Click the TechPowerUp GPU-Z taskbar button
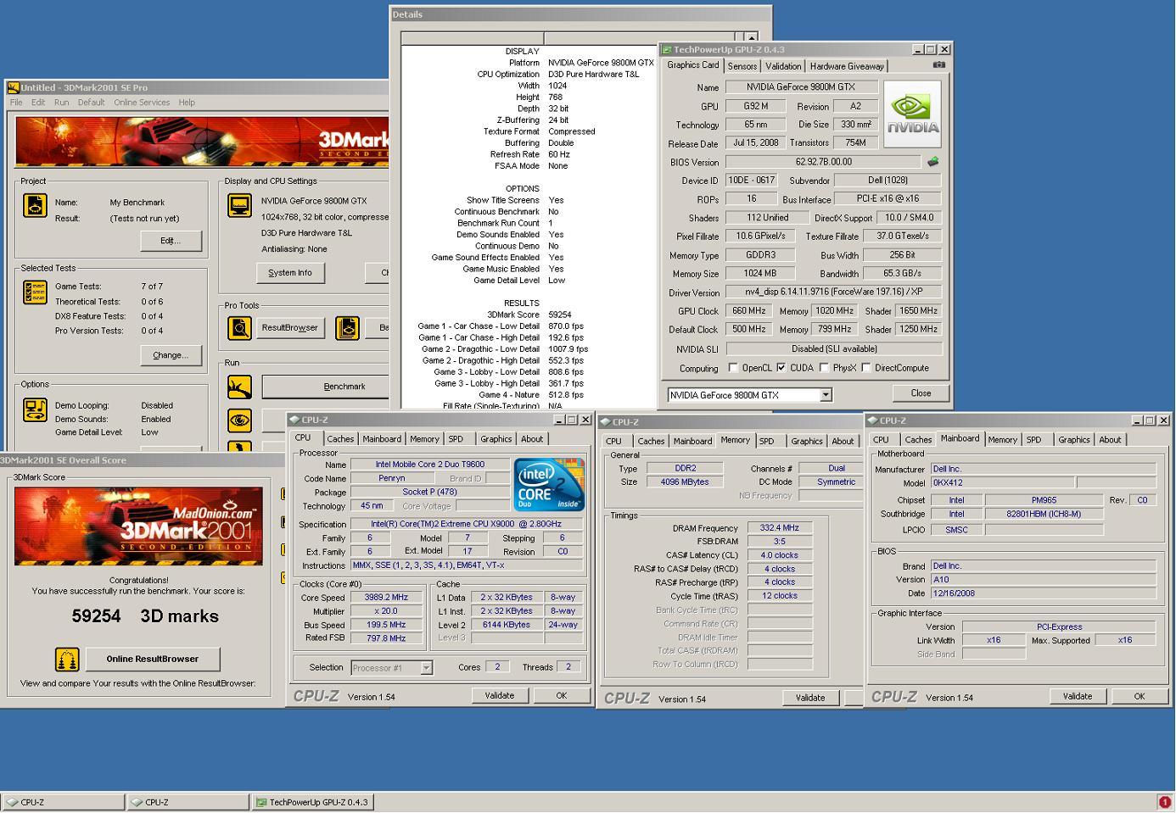 (x=312, y=802)
